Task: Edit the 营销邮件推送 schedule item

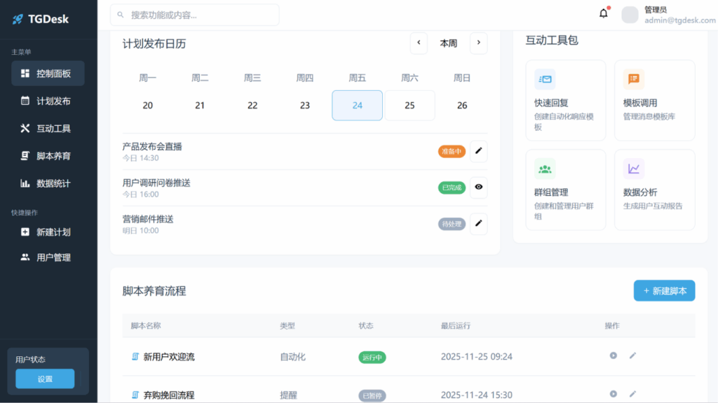Action: (x=479, y=223)
